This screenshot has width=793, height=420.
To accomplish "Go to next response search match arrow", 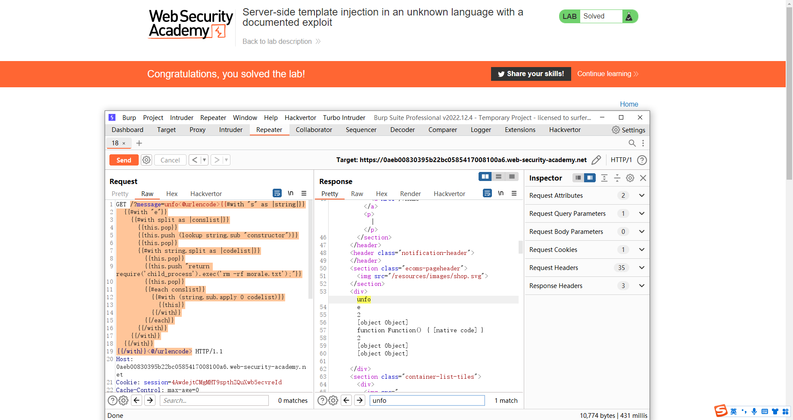I will pyautogui.click(x=360, y=401).
